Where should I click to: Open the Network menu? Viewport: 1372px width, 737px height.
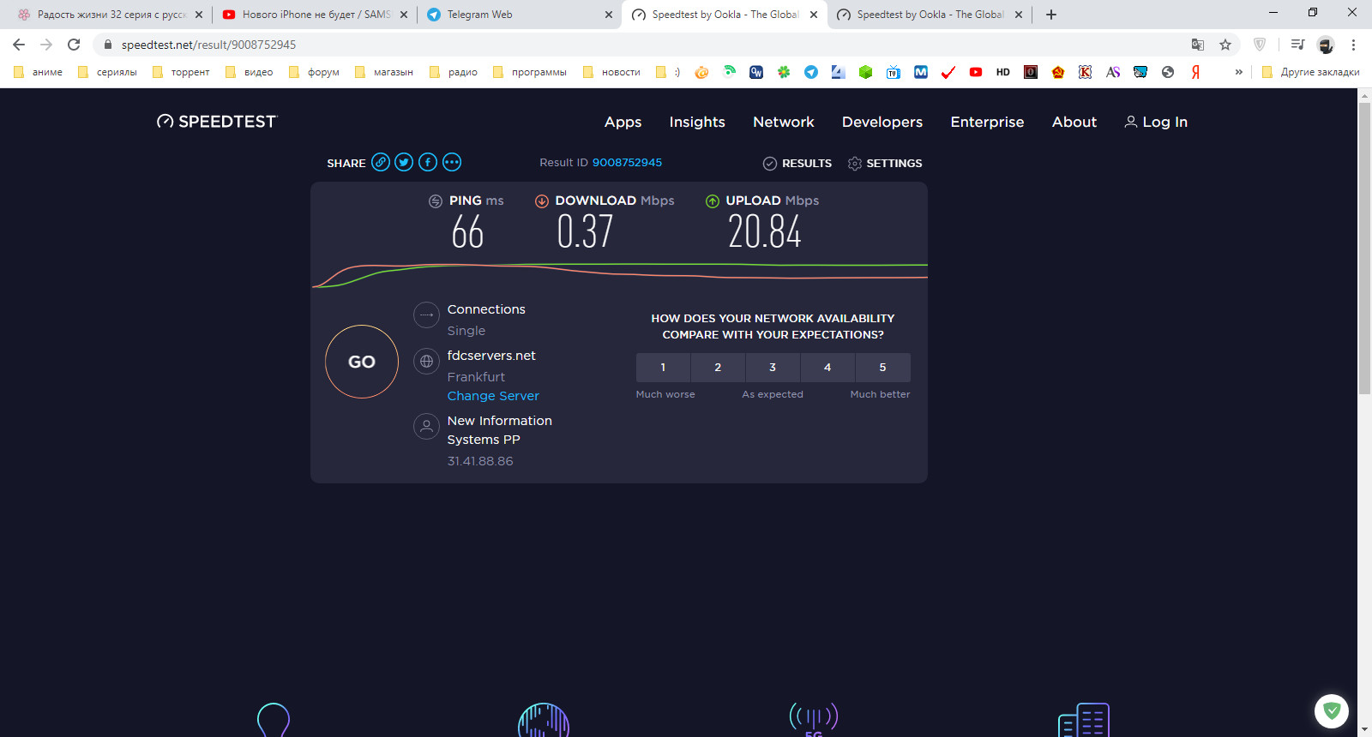tap(784, 122)
